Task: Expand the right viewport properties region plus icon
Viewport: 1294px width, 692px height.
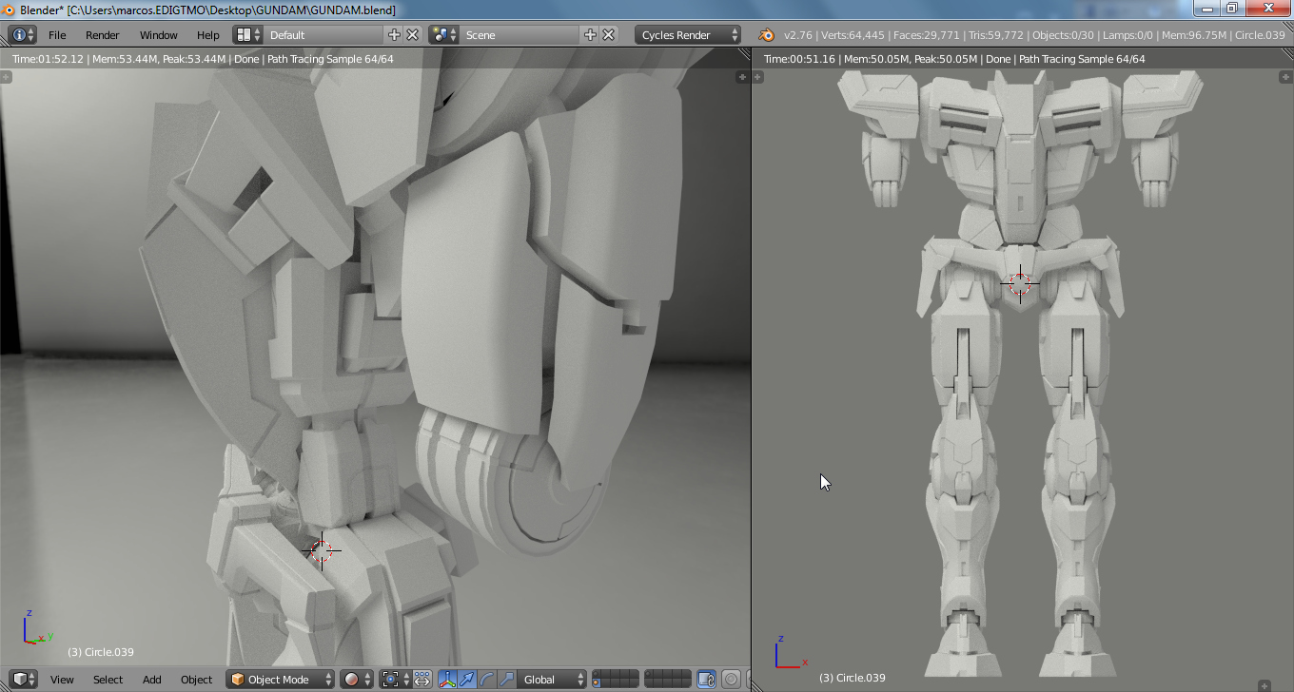Action: pyautogui.click(x=1284, y=77)
